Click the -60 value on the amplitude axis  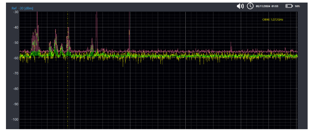click(x=16, y=58)
